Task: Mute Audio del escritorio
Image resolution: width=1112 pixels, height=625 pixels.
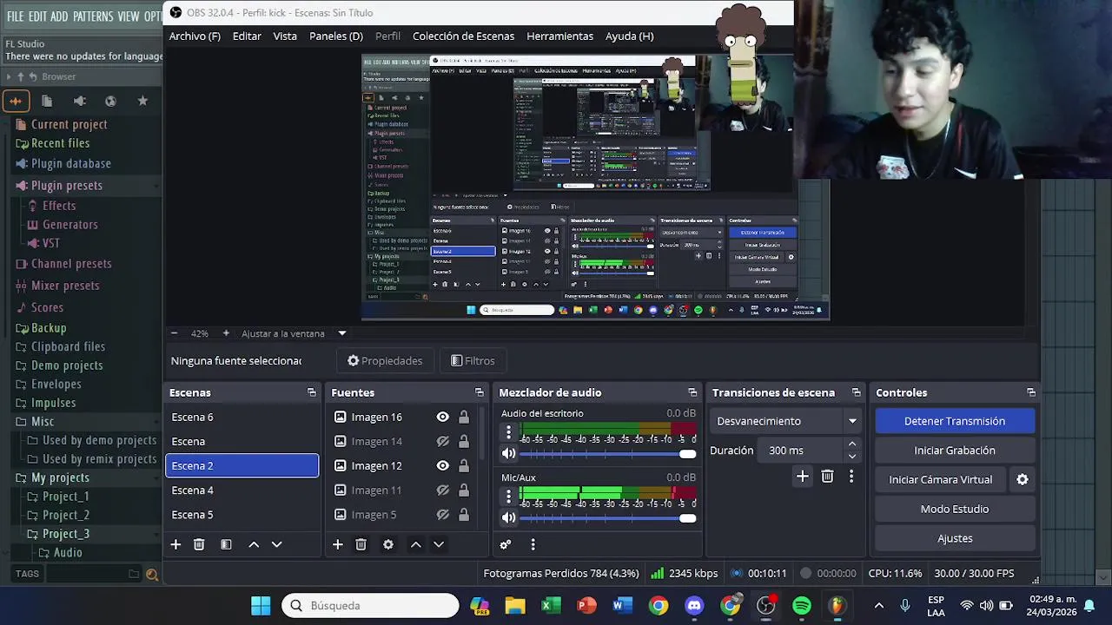Action: (509, 453)
